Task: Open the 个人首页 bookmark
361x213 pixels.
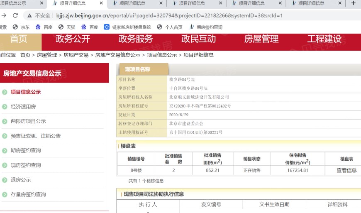Action: 170,27
